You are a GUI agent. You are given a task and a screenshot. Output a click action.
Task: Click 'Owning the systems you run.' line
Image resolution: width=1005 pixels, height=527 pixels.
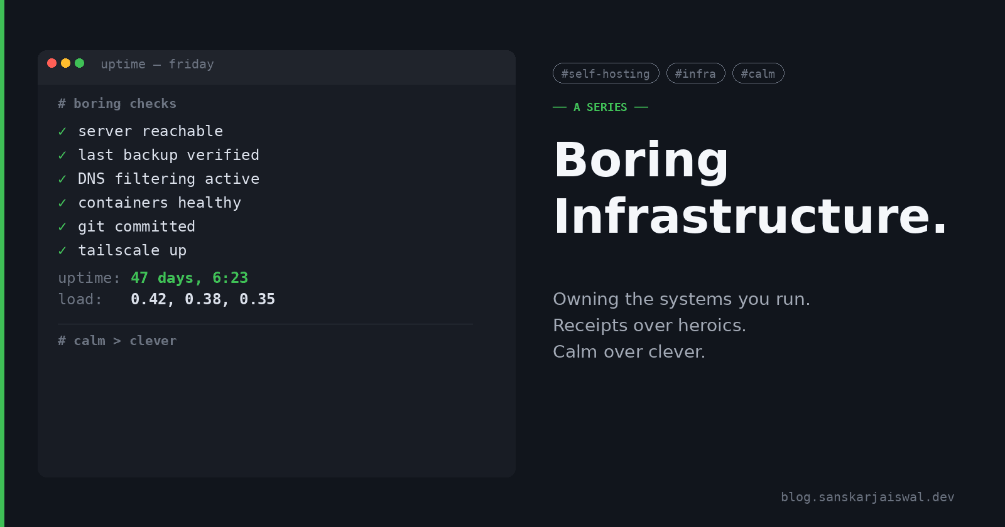(x=682, y=299)
